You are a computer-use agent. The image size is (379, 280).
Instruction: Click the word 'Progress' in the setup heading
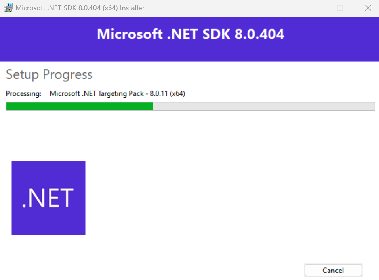tap(68, 75)
